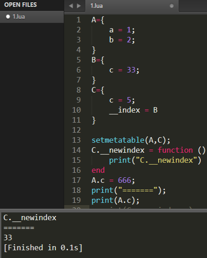Click the next tab right arrow
Screen dimensions: 207x258
coord(79,6)
